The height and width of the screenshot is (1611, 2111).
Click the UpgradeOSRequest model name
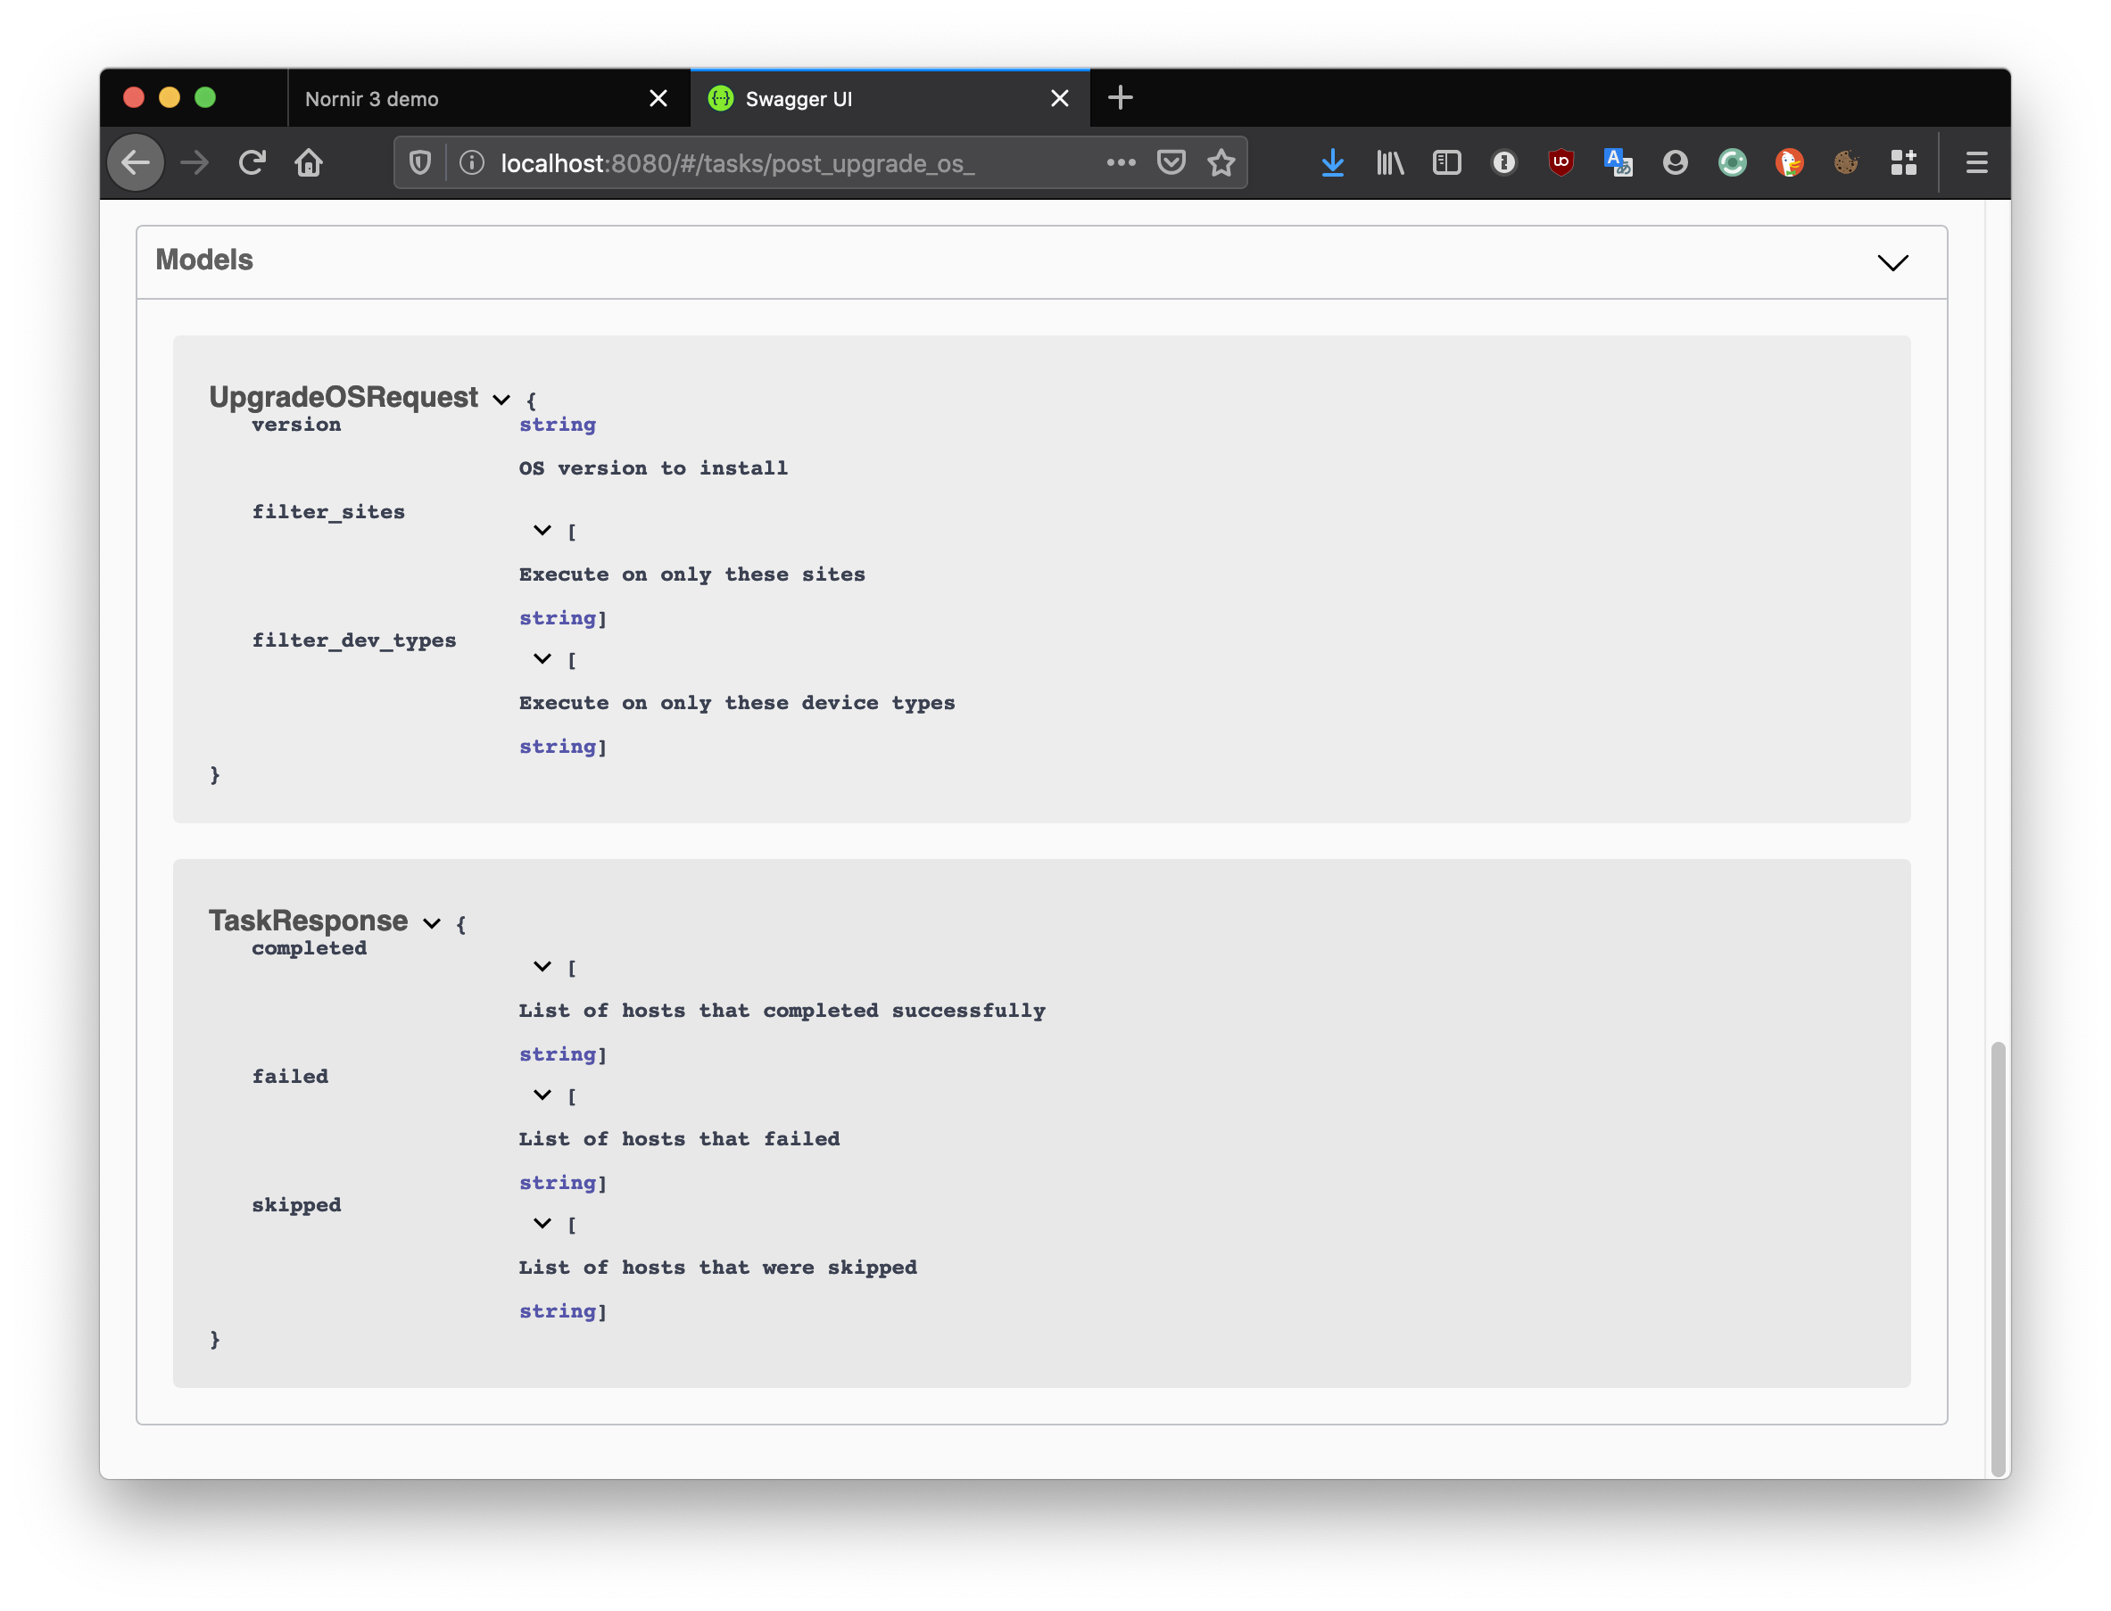click(344, 397)
